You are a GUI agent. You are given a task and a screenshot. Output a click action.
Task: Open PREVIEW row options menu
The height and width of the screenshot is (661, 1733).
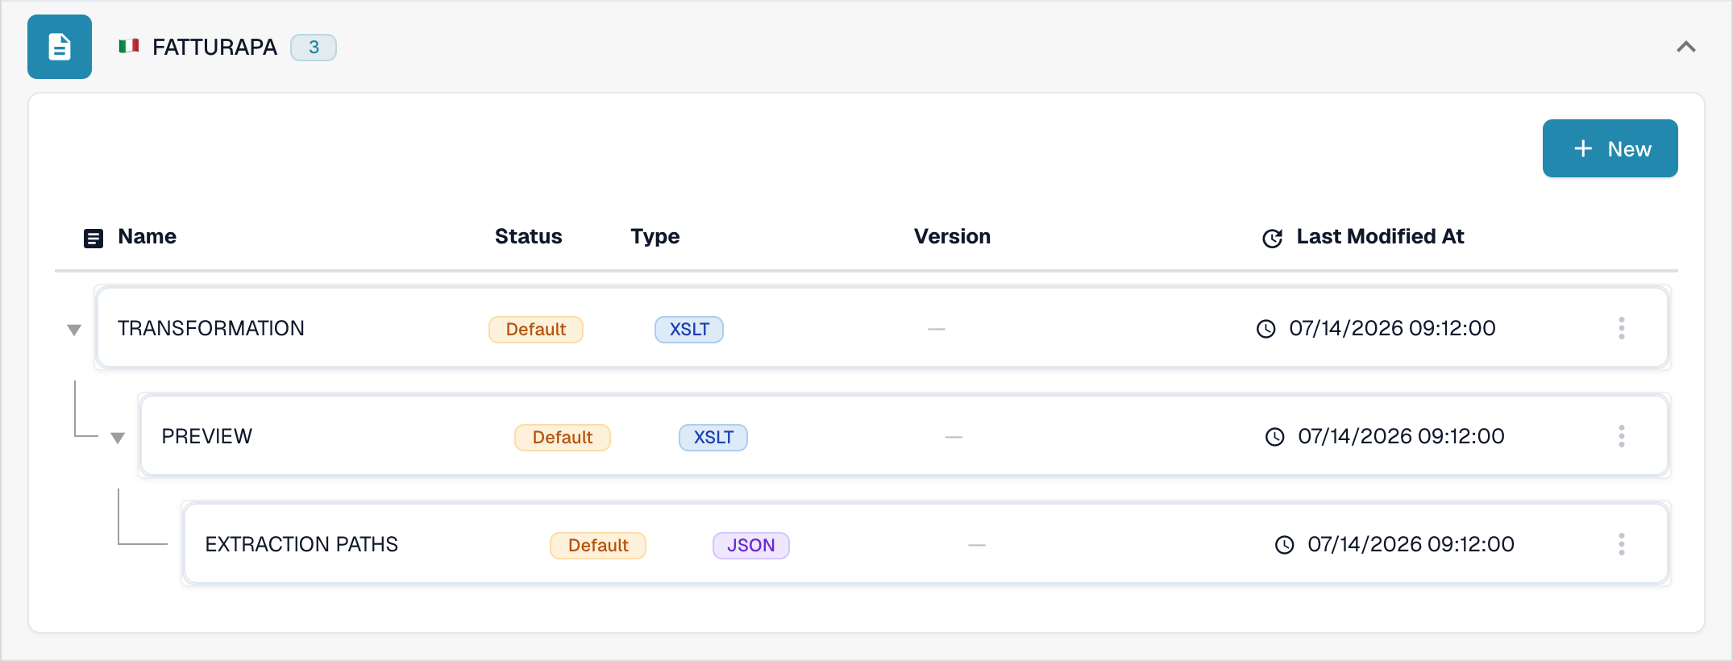click(x=1622, y=436)
